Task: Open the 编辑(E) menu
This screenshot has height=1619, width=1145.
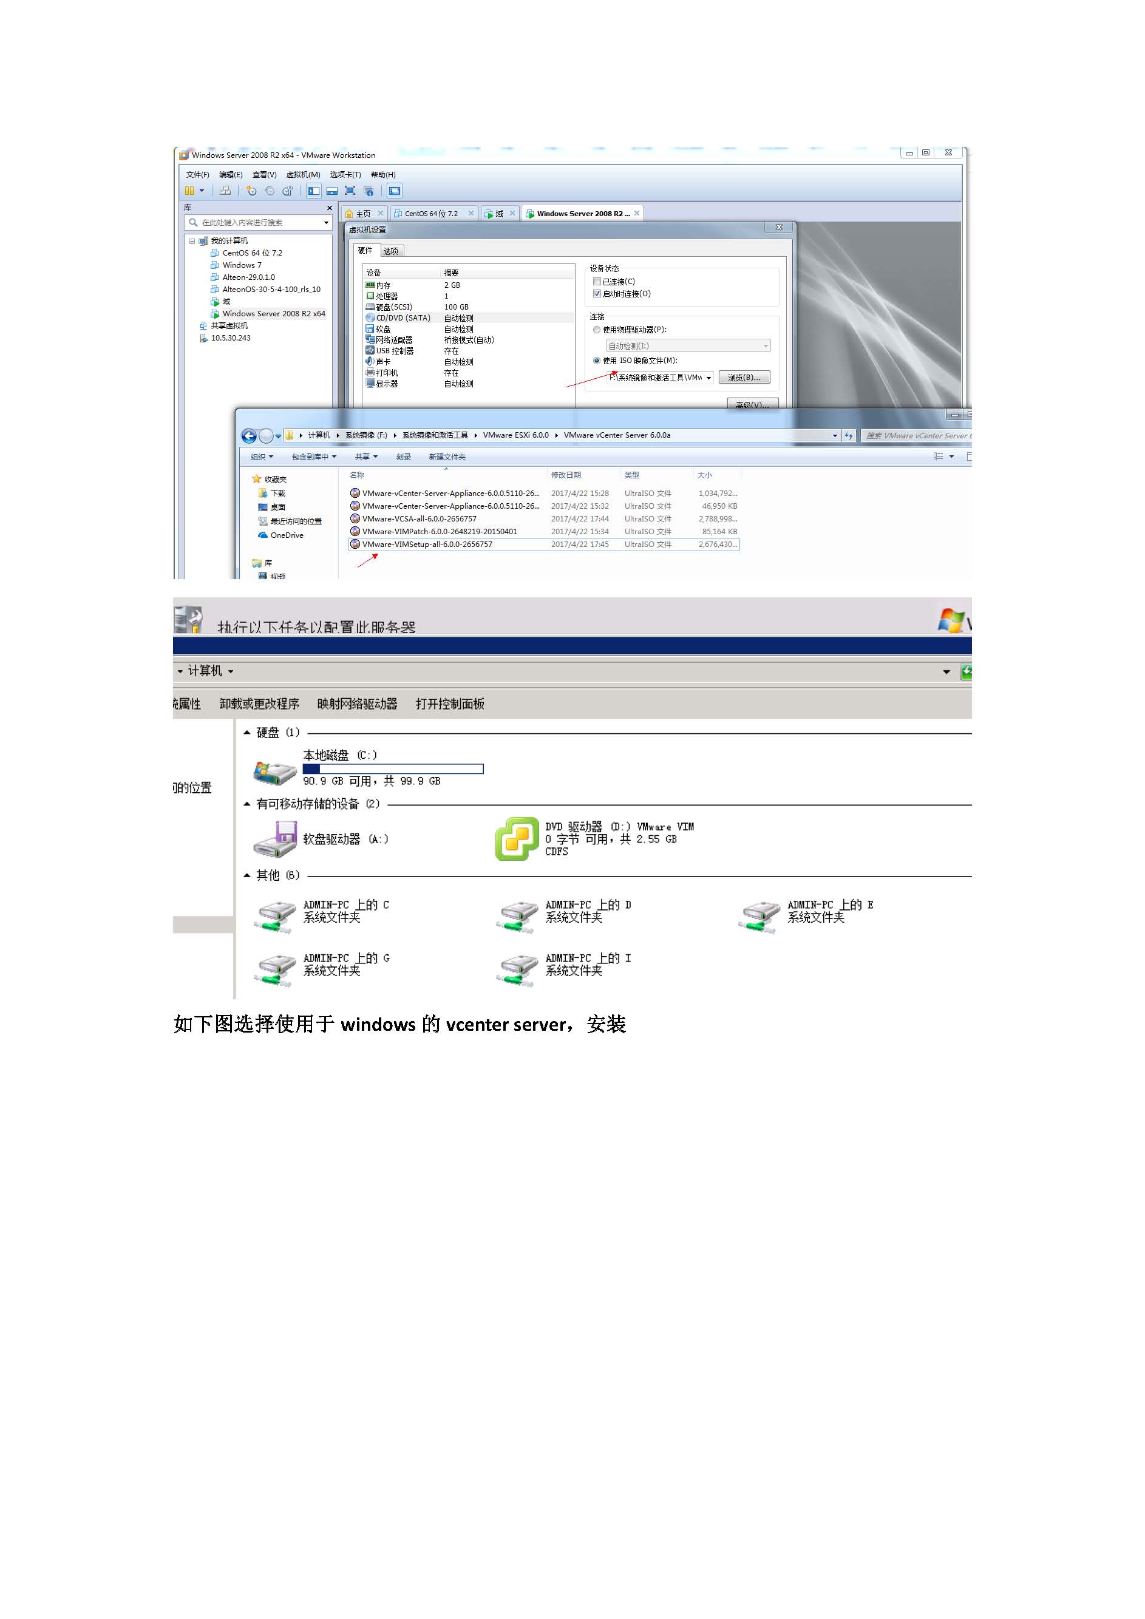Action: pyautogui.click(x=231, y=175)
